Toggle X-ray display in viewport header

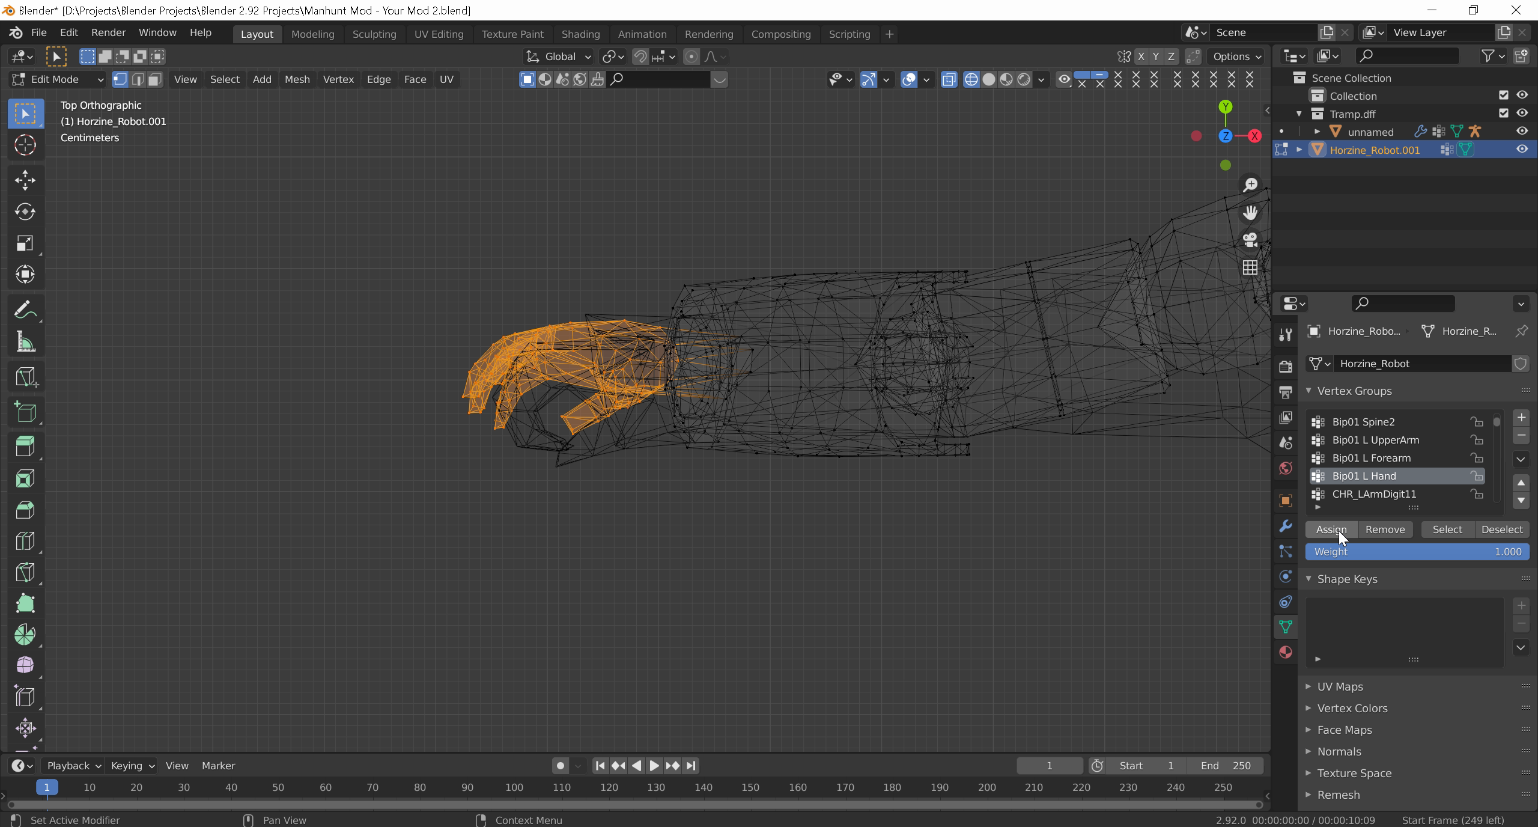tap(949, 79)
